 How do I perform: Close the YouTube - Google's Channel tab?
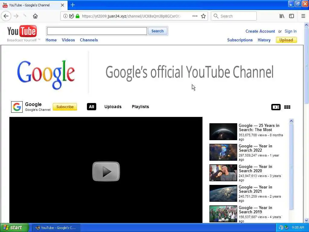(x=62, y=5)
